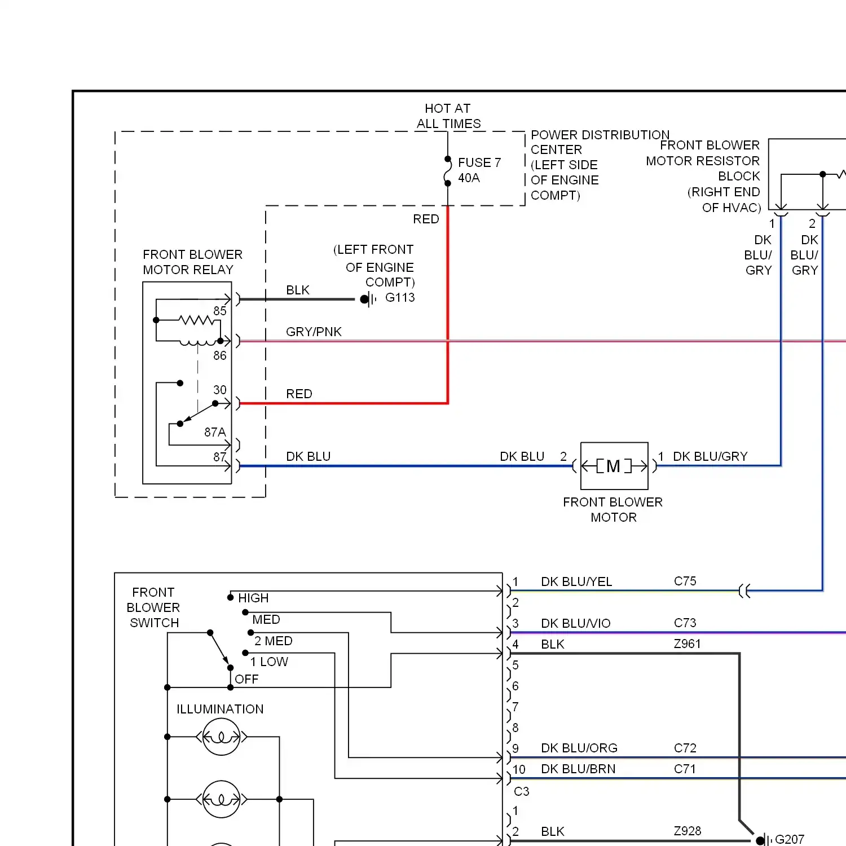Click the 'OFF' switch position label
The image size is (846, 846).
pyautogui.click(x=246, y=679)
